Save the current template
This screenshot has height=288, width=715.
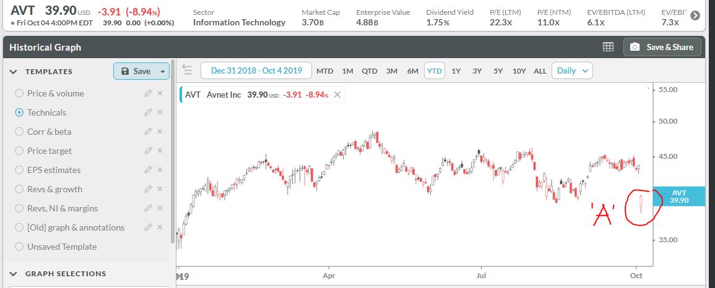[136, 72]
